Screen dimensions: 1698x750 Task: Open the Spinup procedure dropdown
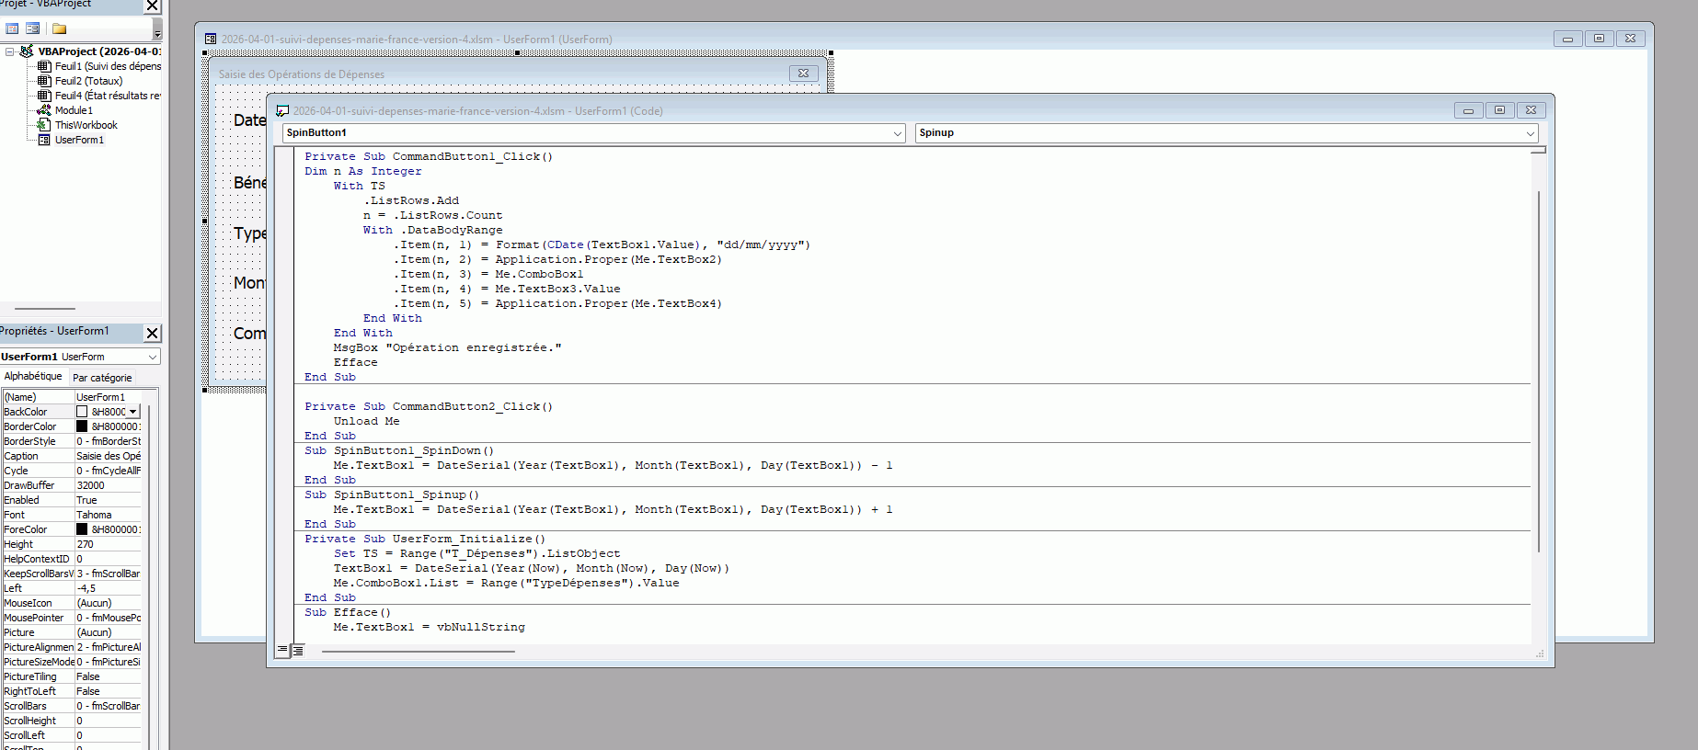(1531, 133)
